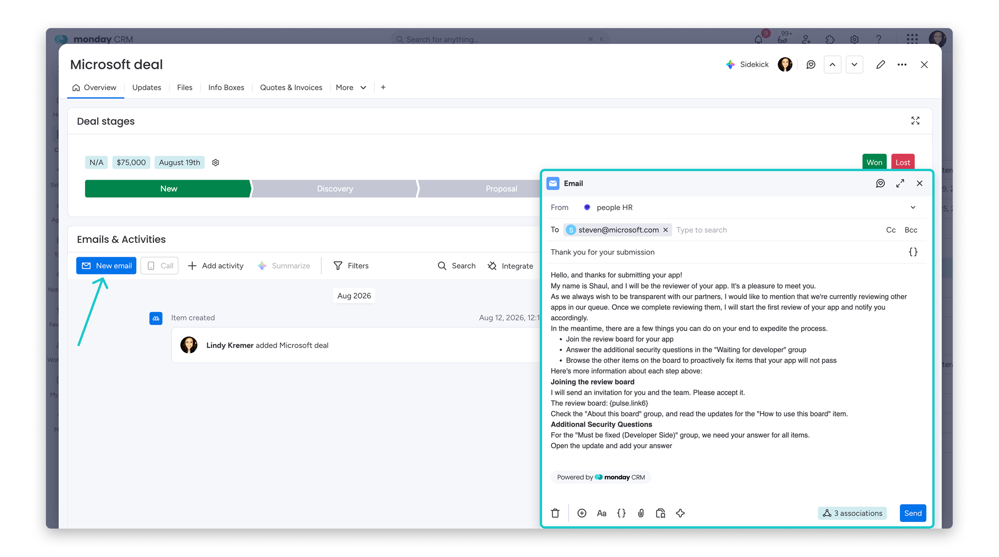999x557 pixels.
Task: Open the item conversation bubble icon
Action: pos(810,64)
